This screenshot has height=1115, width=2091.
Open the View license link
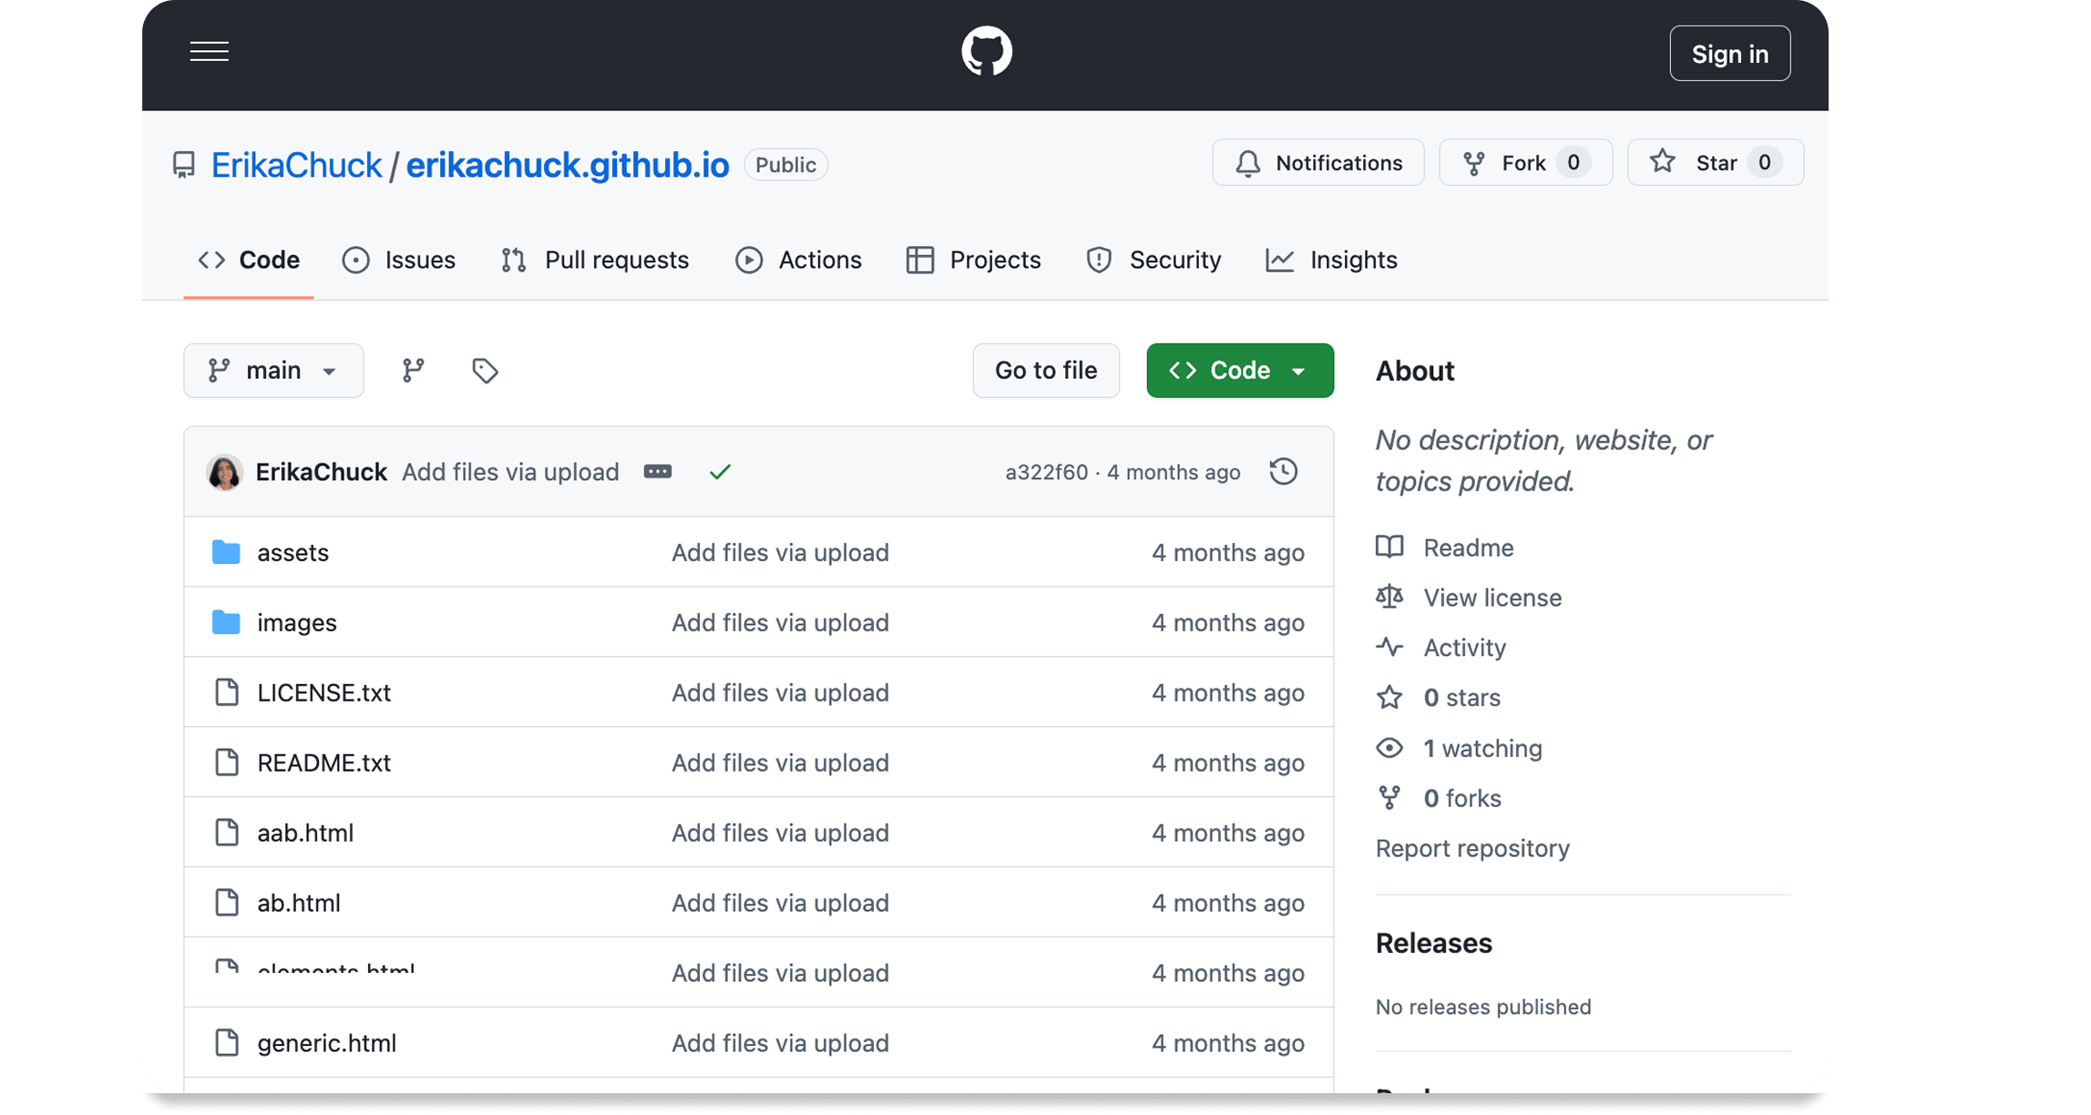1491,598
